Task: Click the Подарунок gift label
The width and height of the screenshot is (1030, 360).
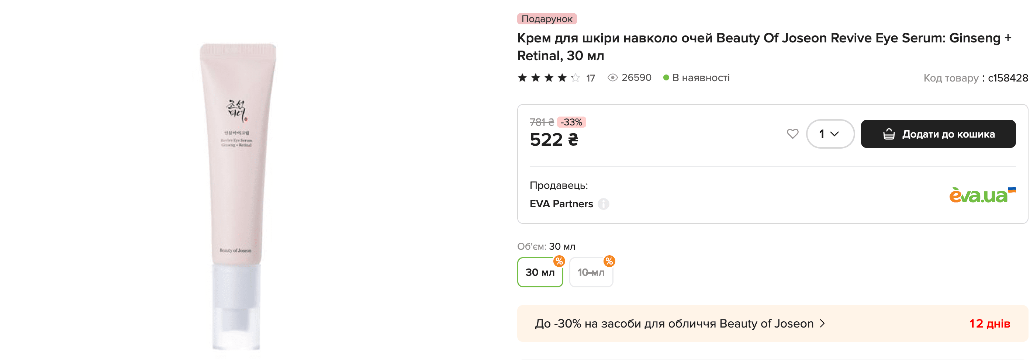Action: coord(547,19)
